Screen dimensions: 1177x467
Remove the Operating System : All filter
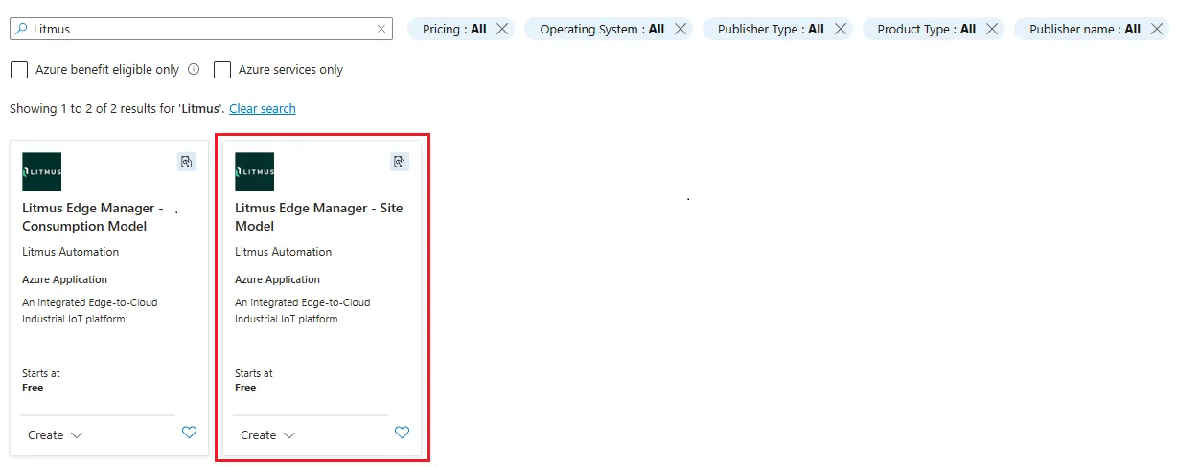[681, 29]
